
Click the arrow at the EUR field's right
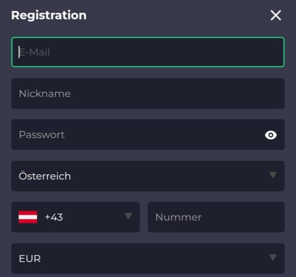[x=273, y=258]
